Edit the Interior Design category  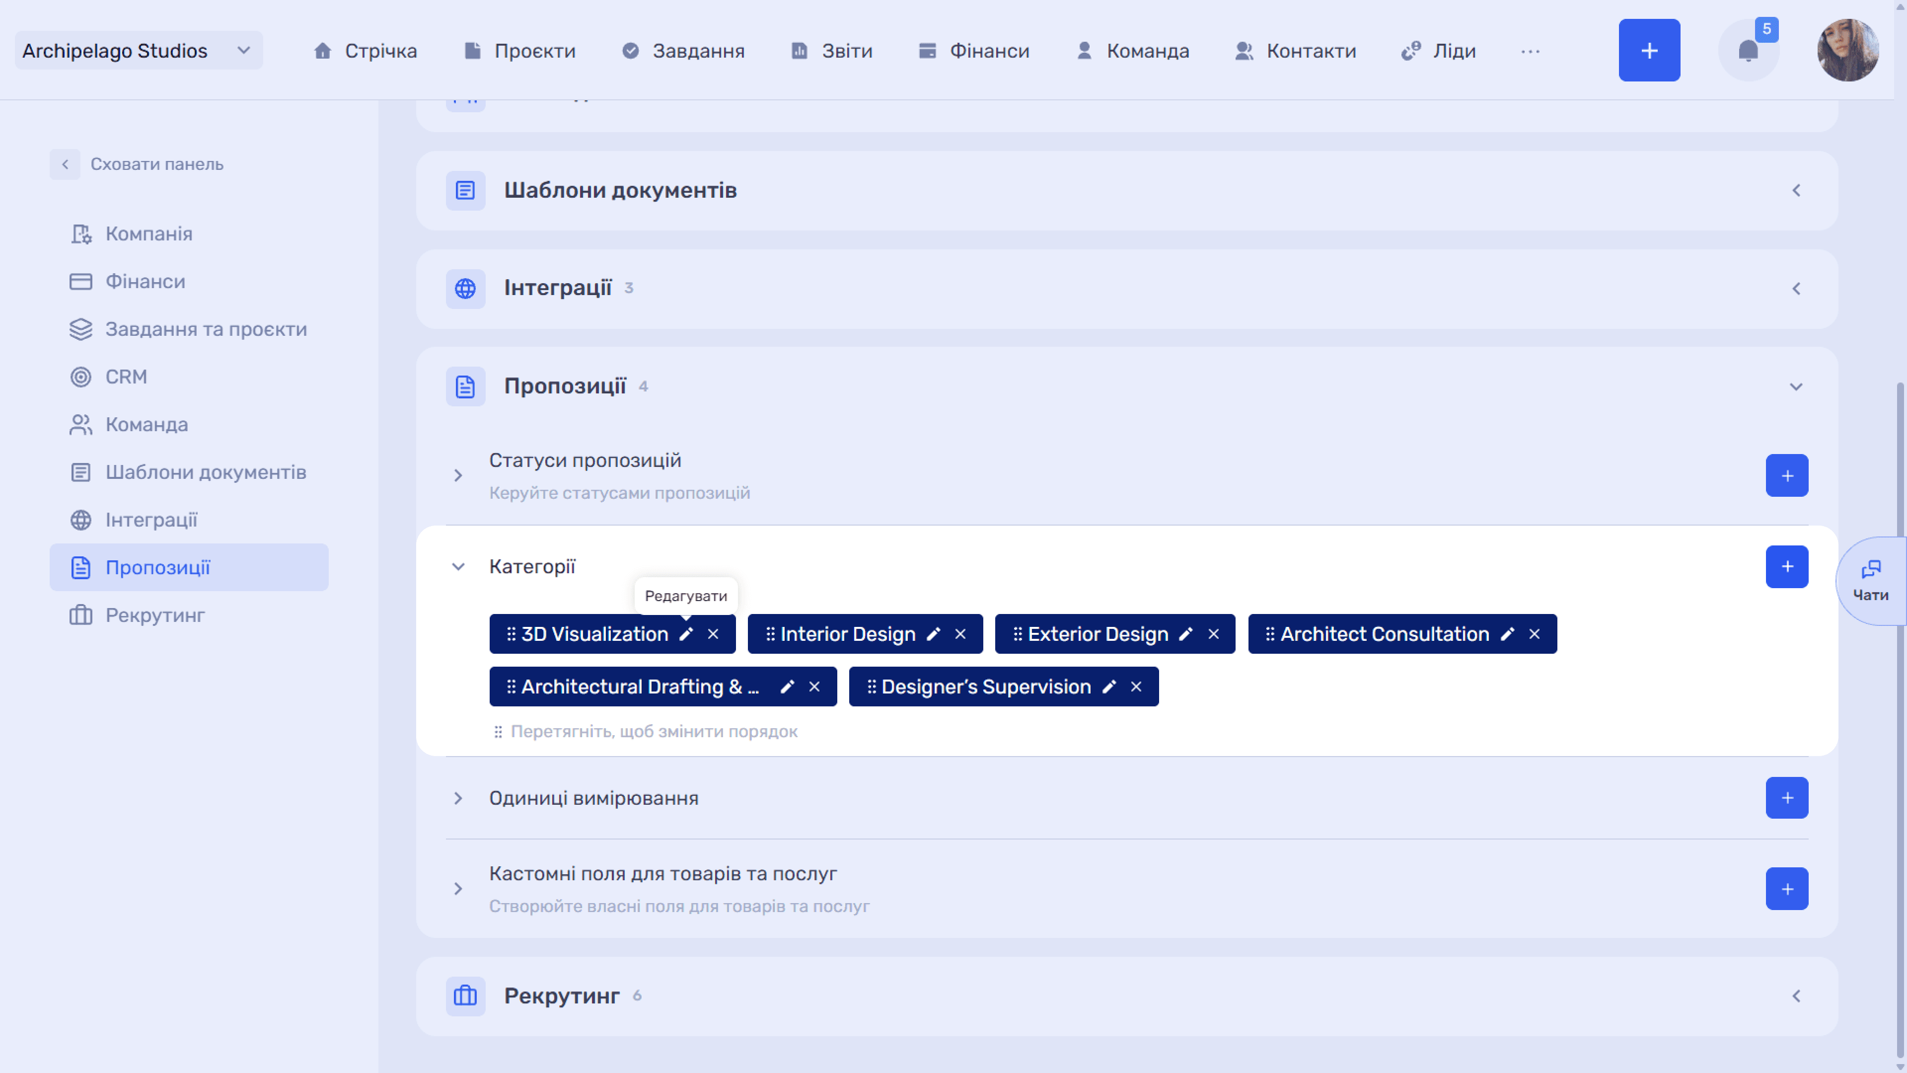934,634
